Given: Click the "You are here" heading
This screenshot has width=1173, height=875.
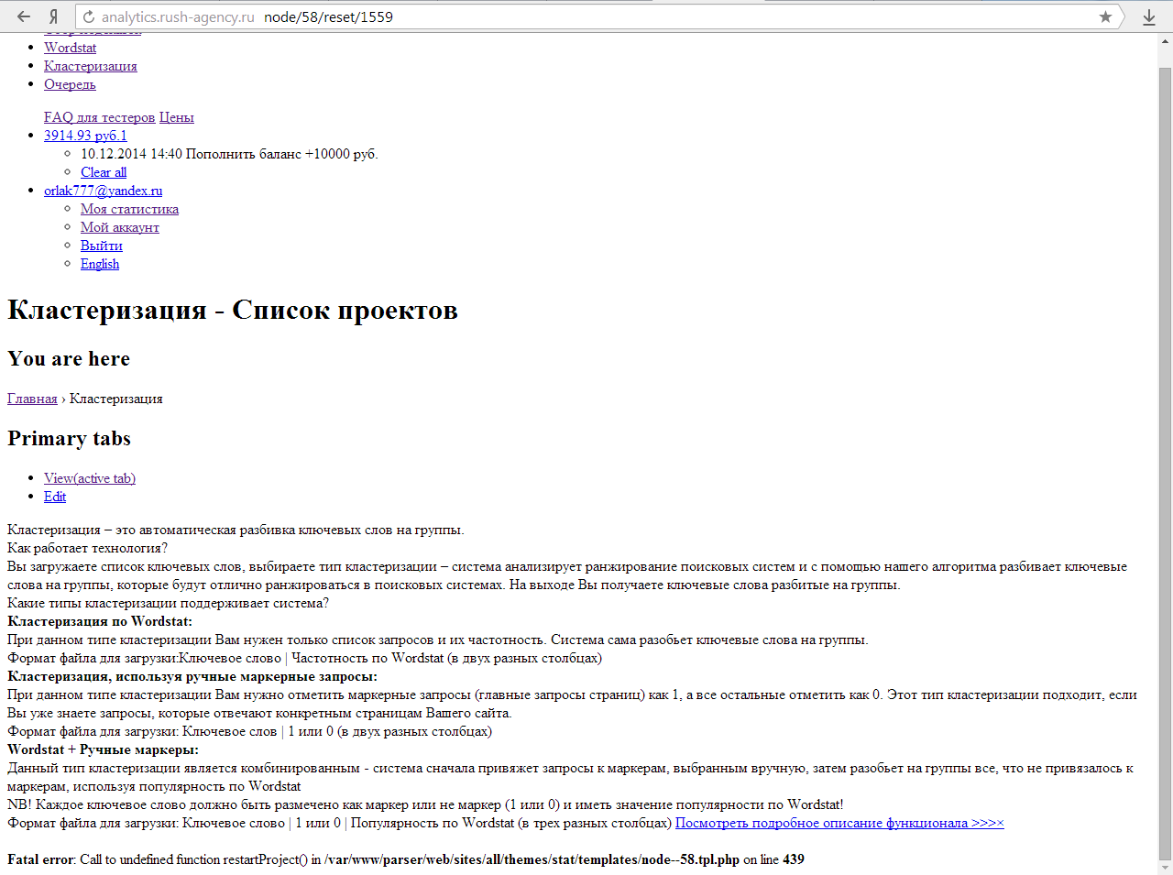Looking at the screenshot, I should tap(69, 358).
